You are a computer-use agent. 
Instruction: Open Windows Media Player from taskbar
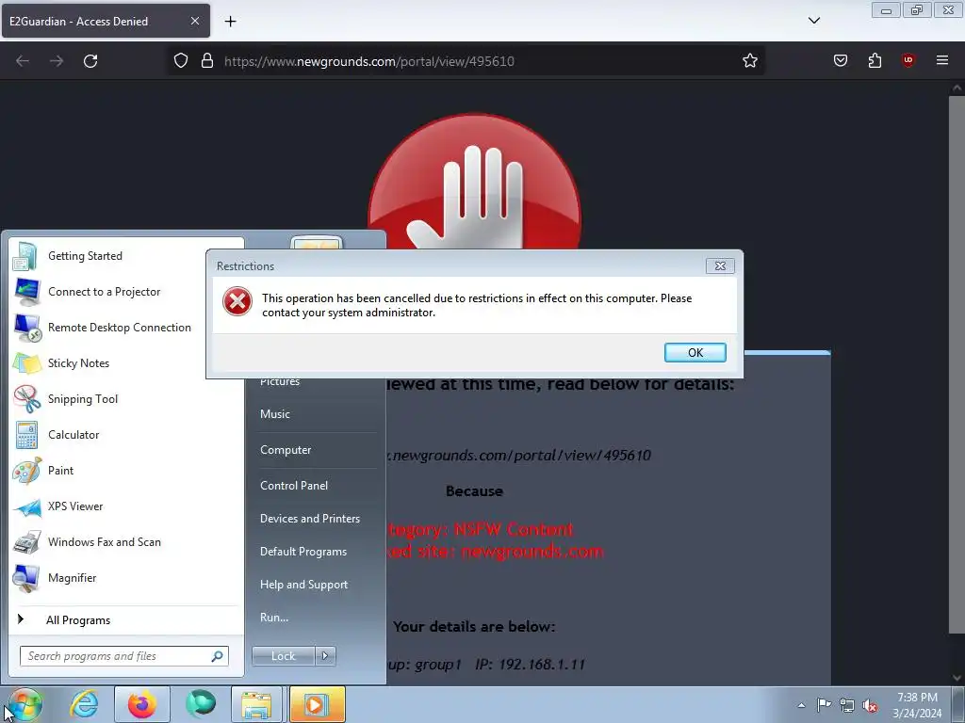316,704
